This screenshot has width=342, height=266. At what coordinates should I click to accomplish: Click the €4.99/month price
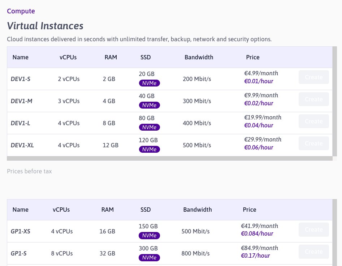pos(261,73)
